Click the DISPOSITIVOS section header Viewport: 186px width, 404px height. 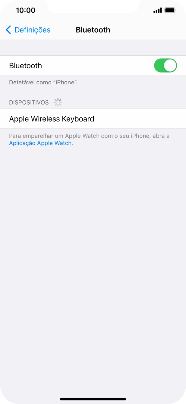29,103
